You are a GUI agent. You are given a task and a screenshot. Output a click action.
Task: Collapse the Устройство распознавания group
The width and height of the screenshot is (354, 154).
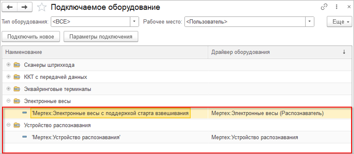click(x=8, y=125)
